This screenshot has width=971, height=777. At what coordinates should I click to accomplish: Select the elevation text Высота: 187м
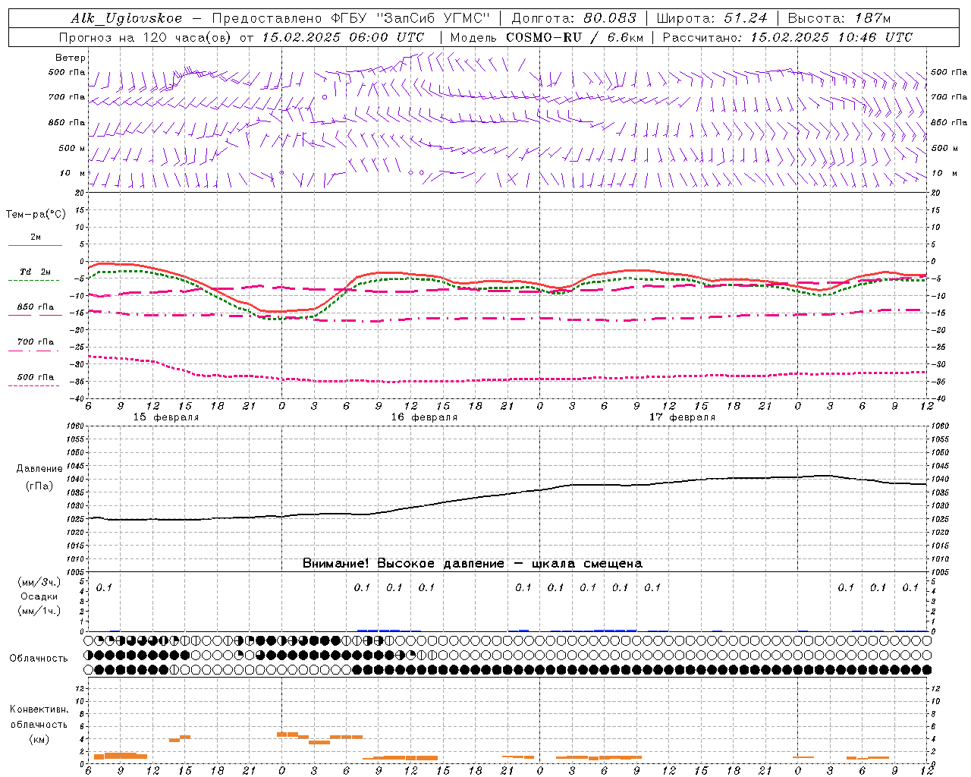839,18
